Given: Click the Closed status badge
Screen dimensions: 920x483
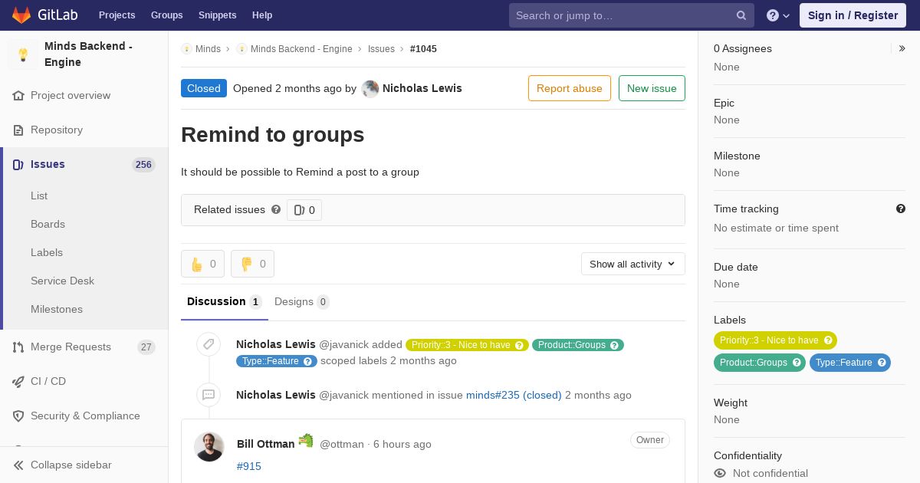Looking at the screenshot, I should click(x=204, y=88).
